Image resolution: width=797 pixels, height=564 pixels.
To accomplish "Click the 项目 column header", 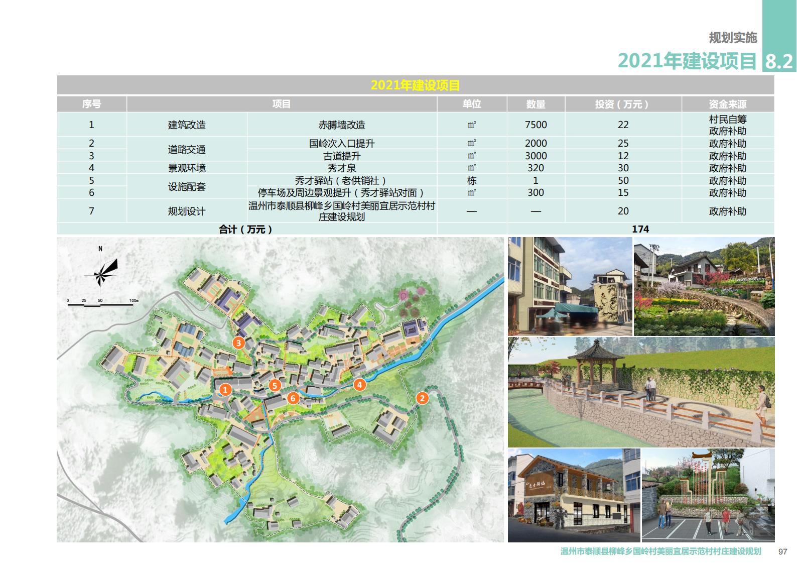I will click(282, 104).
